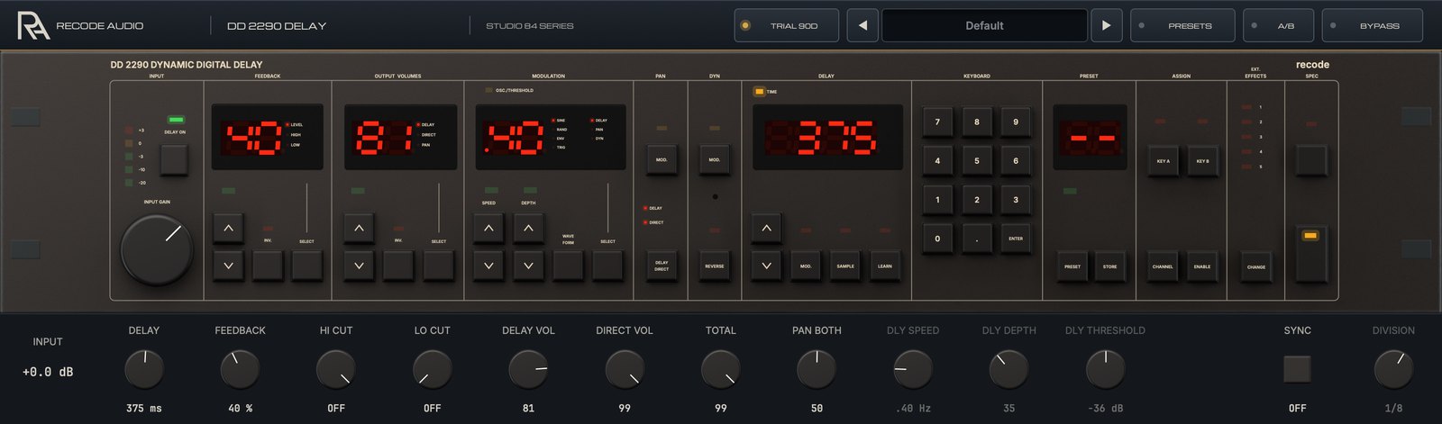Image resolution: width=1442 pixels, height=424 pixels.
Task: Adjust the large Input Gain knob
Action: coord(157,249)
